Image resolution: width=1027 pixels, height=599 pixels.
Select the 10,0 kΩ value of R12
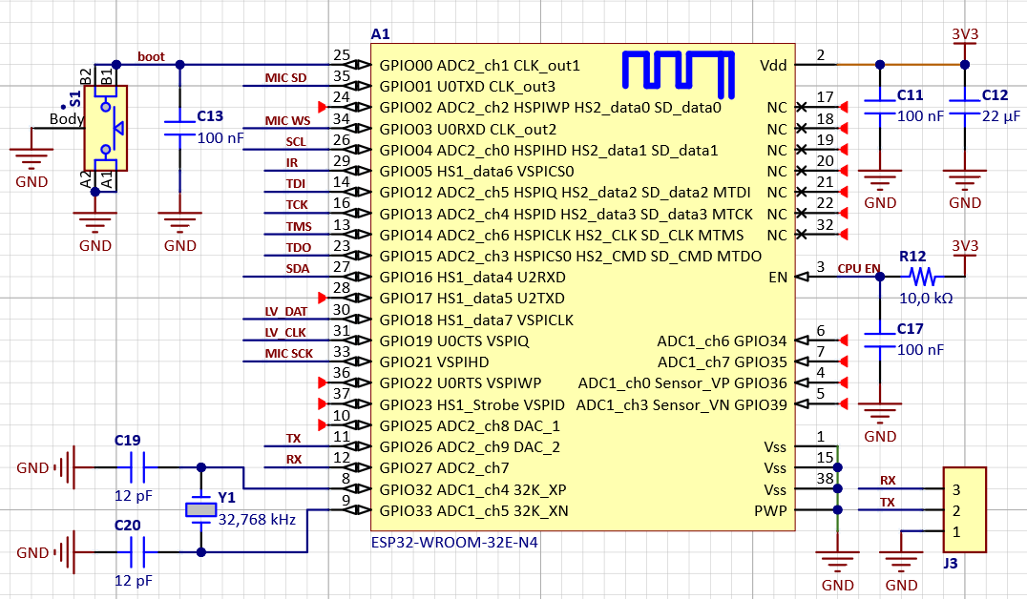[926, 299]
